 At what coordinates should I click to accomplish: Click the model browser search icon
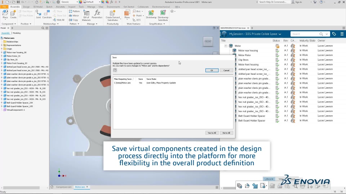[x=43, y=28]
